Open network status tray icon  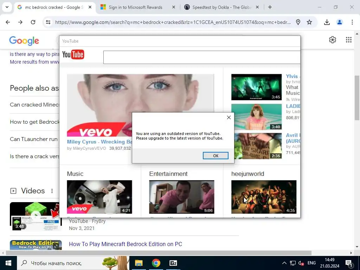[x=293, y=263]
